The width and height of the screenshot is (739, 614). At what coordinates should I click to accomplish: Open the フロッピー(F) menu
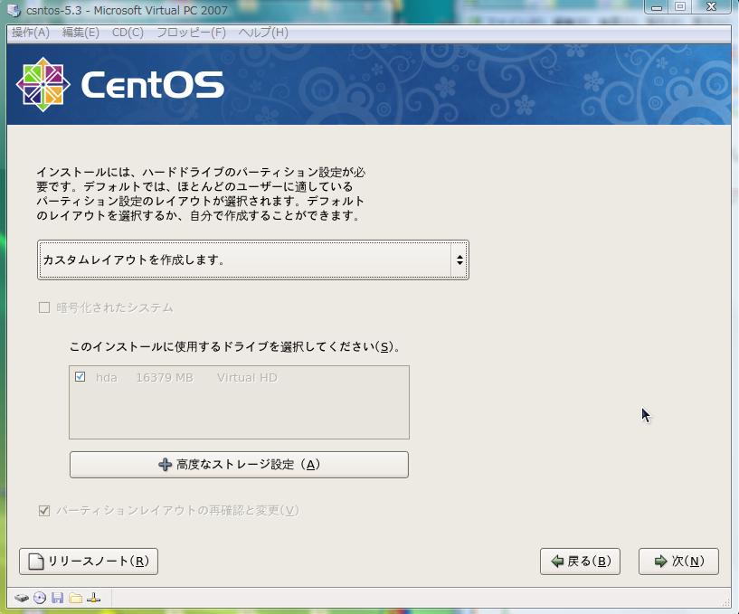(191, 33)
